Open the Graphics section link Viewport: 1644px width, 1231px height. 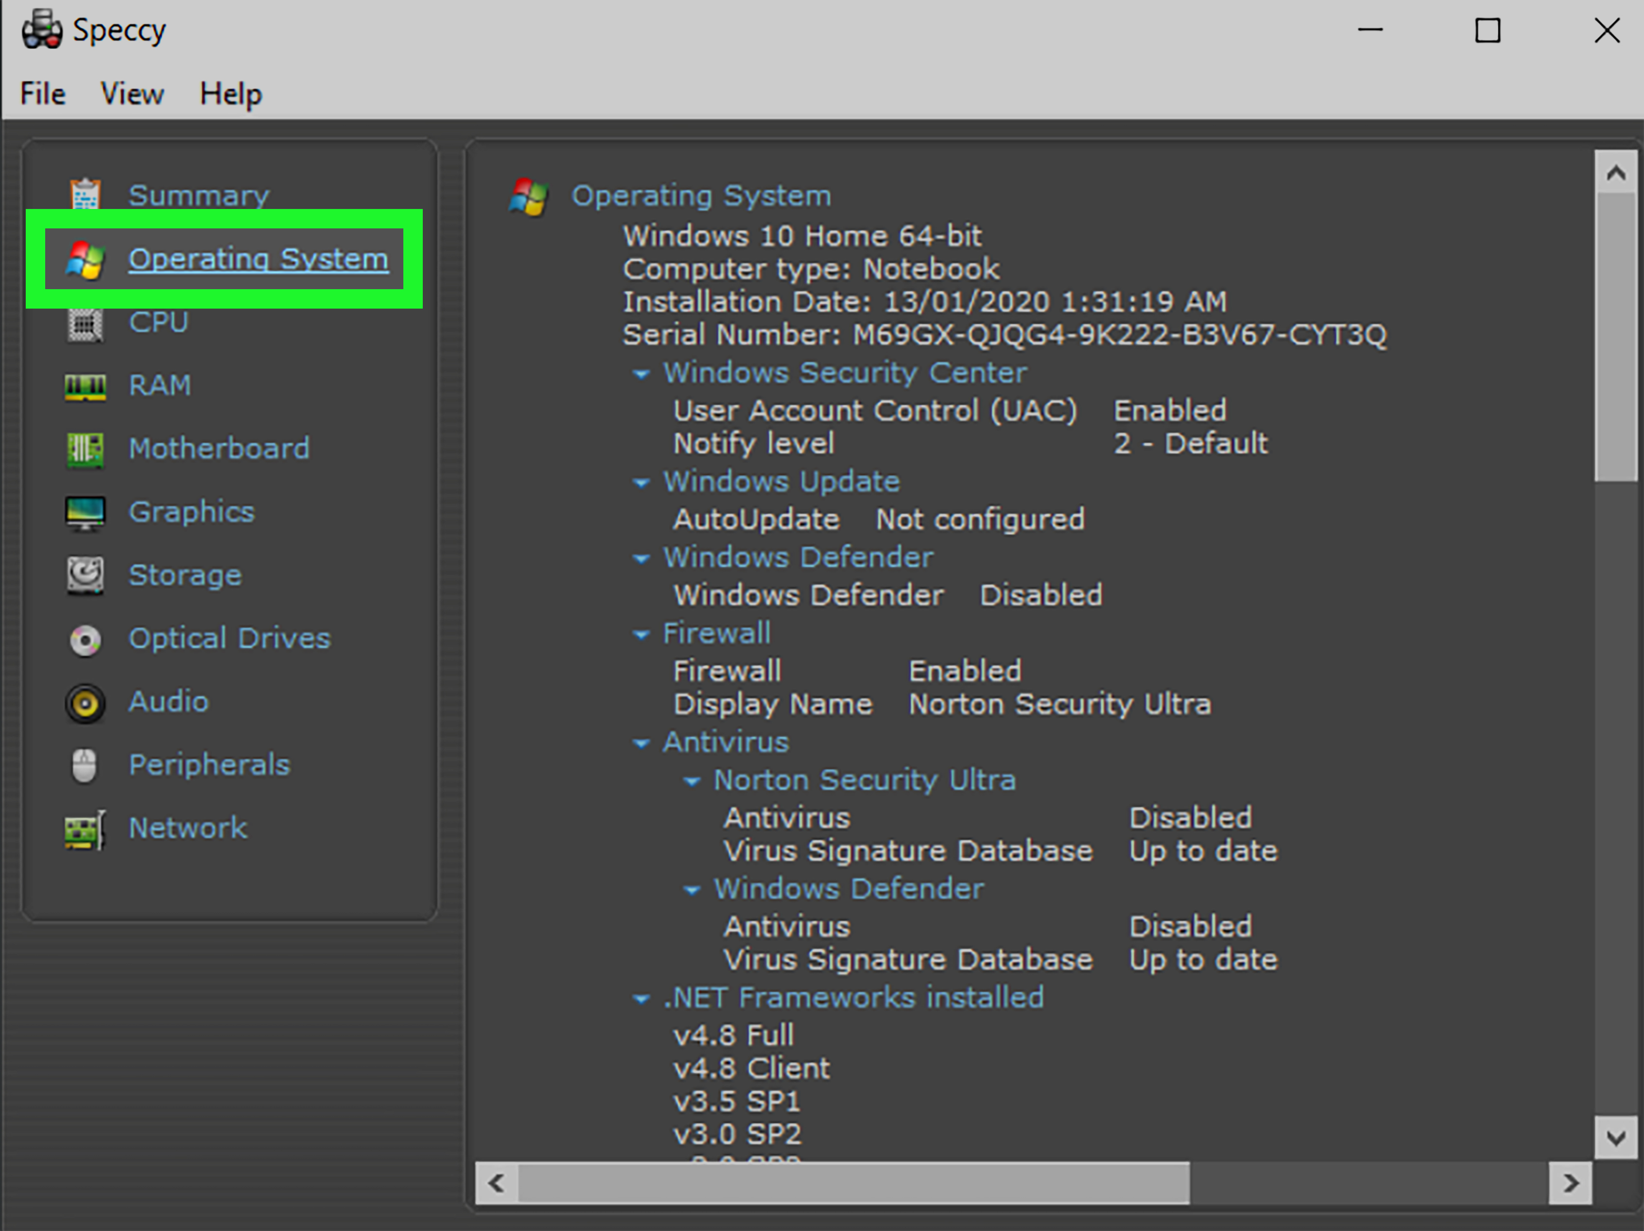click(x=192, y=513)
